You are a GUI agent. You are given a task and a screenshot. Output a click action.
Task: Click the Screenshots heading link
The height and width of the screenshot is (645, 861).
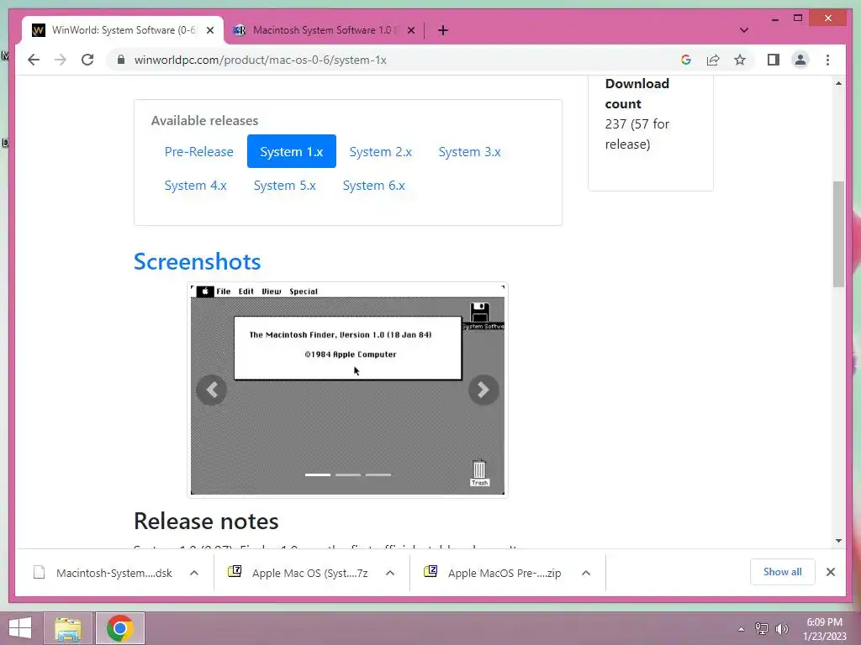(197, 262)
